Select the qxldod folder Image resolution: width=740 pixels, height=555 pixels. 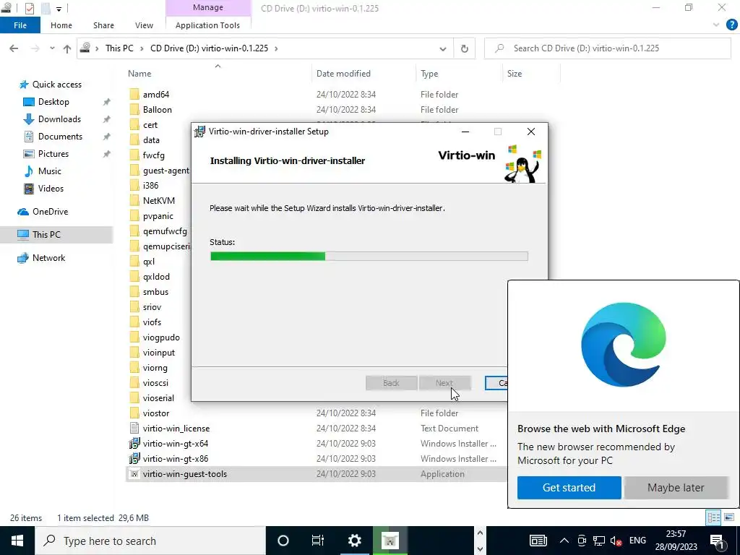[x=156, y=277]
